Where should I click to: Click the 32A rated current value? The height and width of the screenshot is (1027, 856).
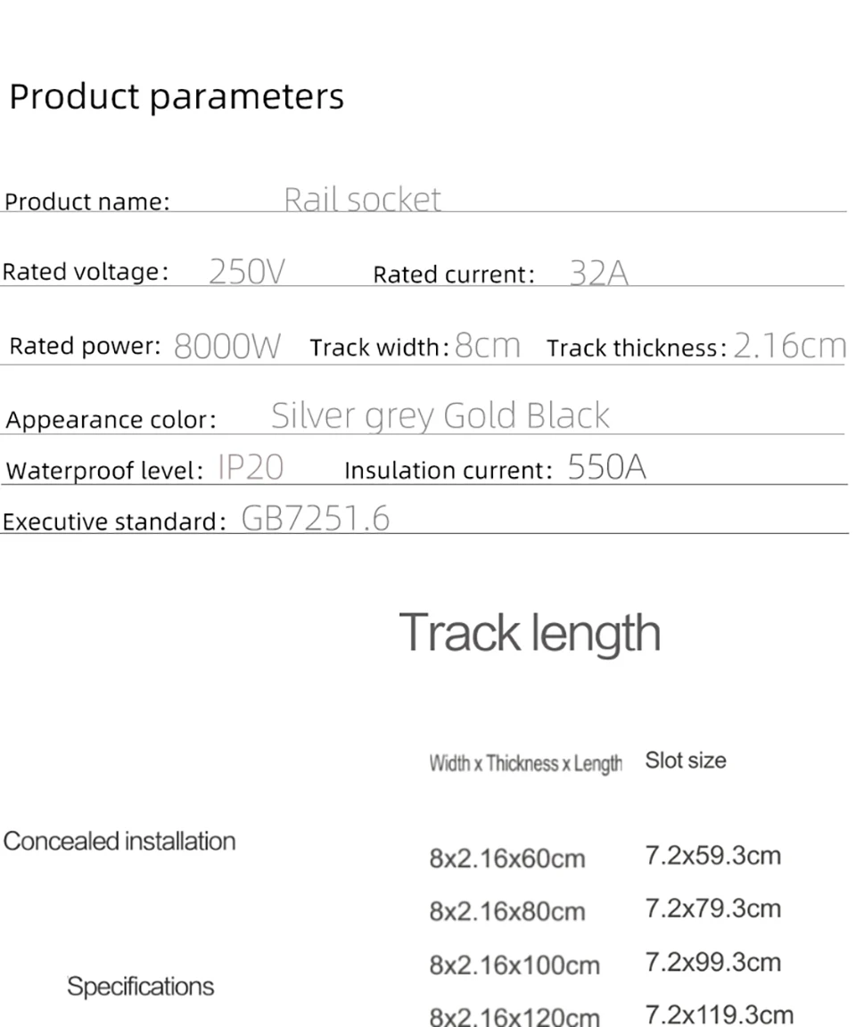(x=598, y=273)
